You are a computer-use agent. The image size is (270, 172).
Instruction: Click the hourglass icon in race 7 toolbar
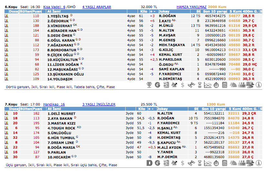tap(200, 163)
